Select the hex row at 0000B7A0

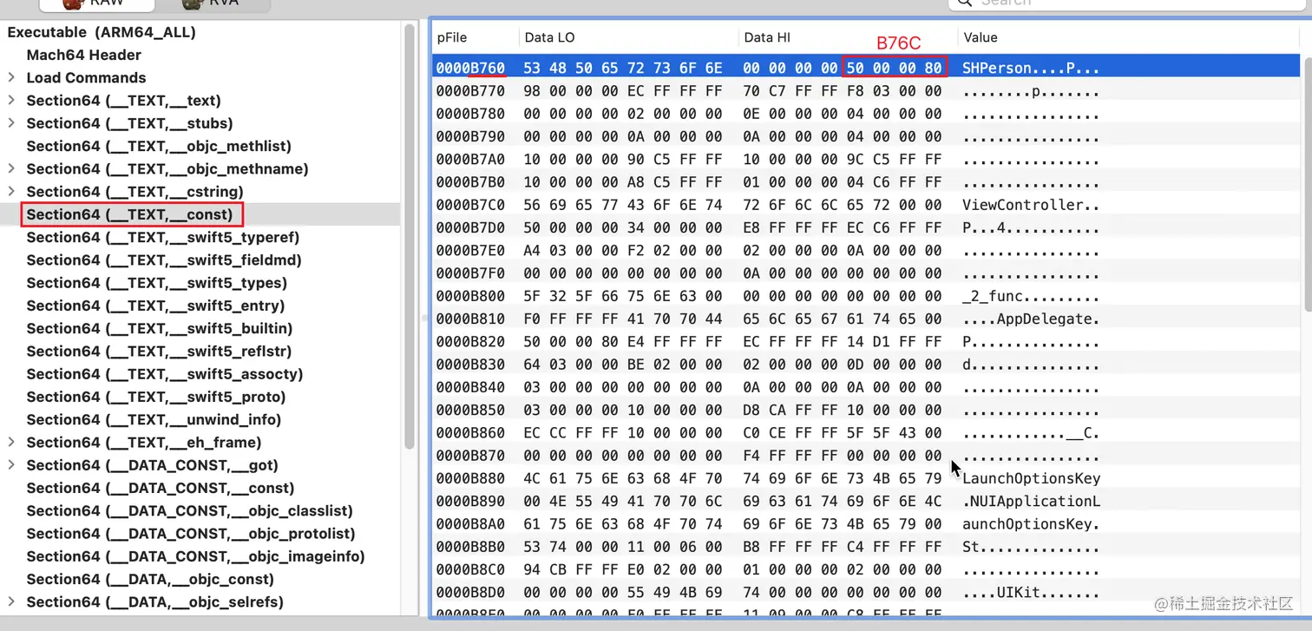tap(866, 159)
